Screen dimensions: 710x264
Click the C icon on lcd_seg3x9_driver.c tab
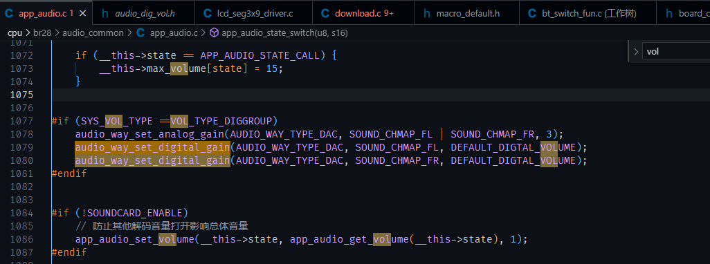click(208, 13)
